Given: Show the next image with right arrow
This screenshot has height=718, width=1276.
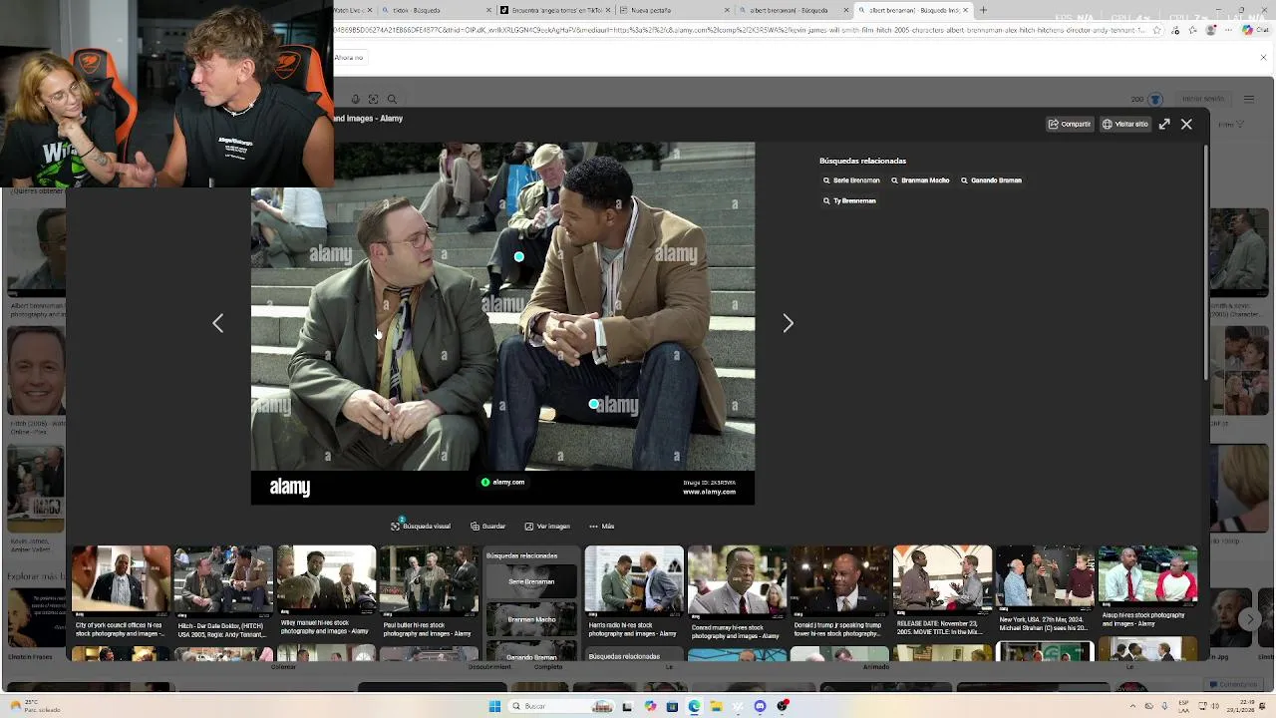Looking at the screenshot, I should pos(789,323).
